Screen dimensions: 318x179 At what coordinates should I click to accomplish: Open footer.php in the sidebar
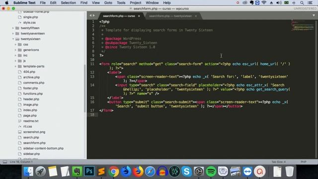(x=30, y=89)
